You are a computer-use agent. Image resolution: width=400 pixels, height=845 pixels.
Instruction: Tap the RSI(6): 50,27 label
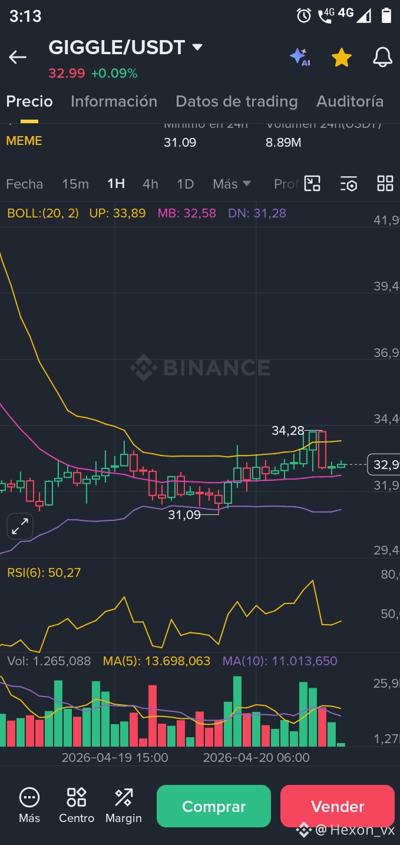tap(44, 572)
